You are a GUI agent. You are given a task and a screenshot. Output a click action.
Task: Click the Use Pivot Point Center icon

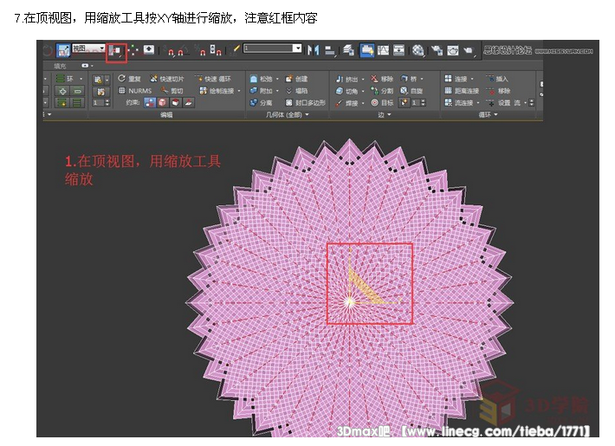(116, 50)
